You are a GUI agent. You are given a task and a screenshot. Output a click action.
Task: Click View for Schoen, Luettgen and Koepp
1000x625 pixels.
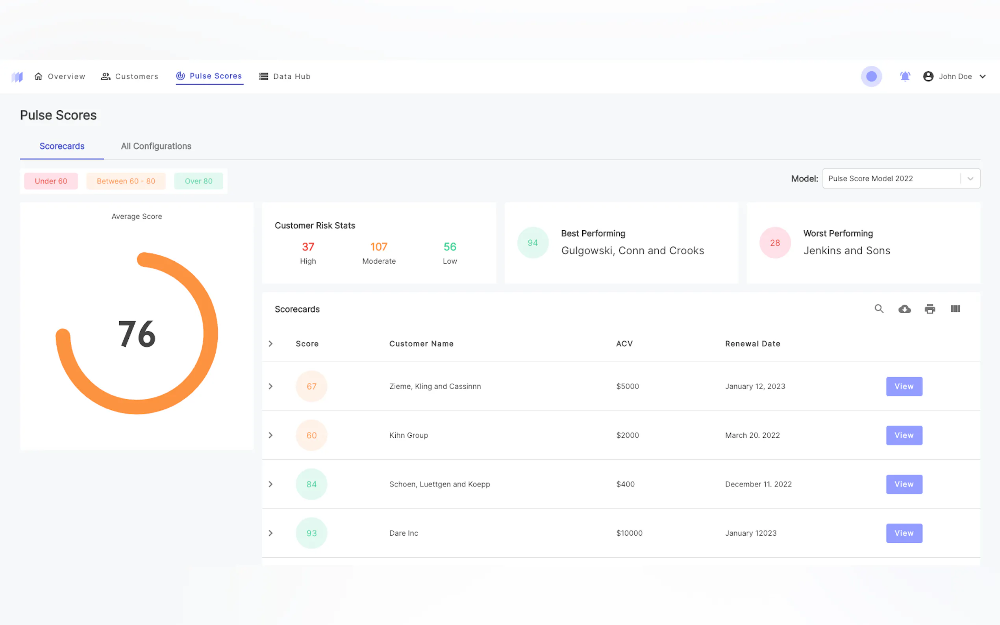(x=904, y=484)
